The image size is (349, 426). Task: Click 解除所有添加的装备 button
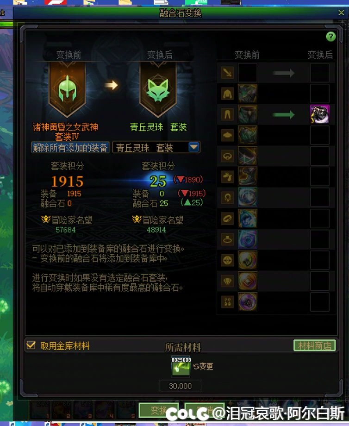tap(70, 148)
